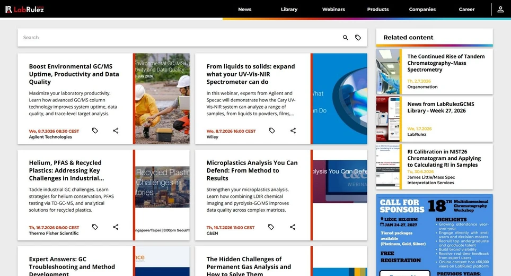511x276 pixels.
Task: Click the Strengthen your microplastics analysis description
Action: (x=248, y=200)
